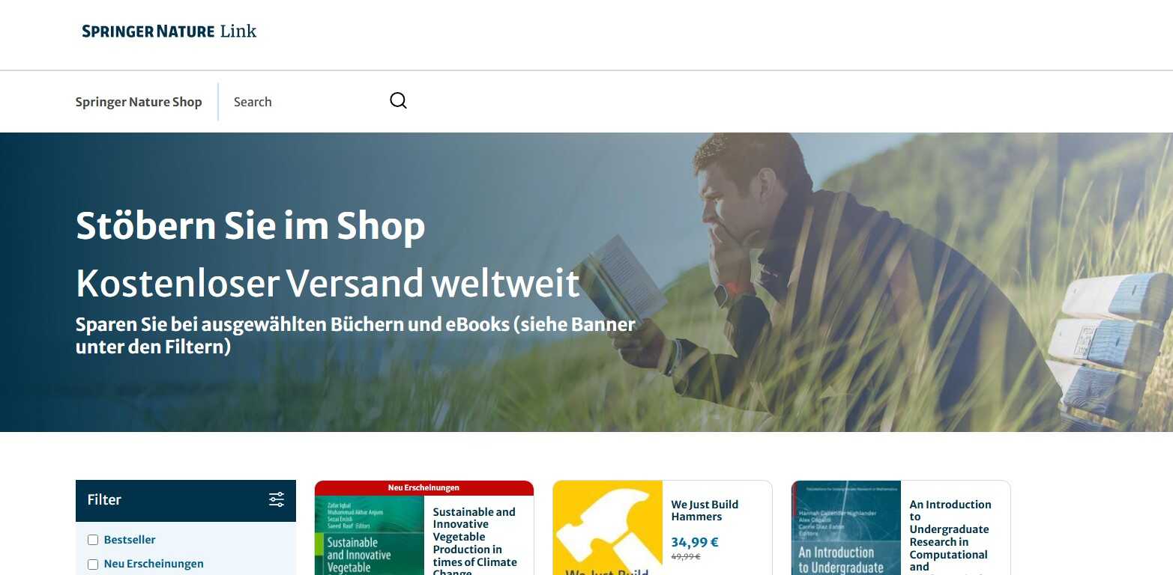Click the Stöbern Sie im Shop heading

click(x=250, y=225)
